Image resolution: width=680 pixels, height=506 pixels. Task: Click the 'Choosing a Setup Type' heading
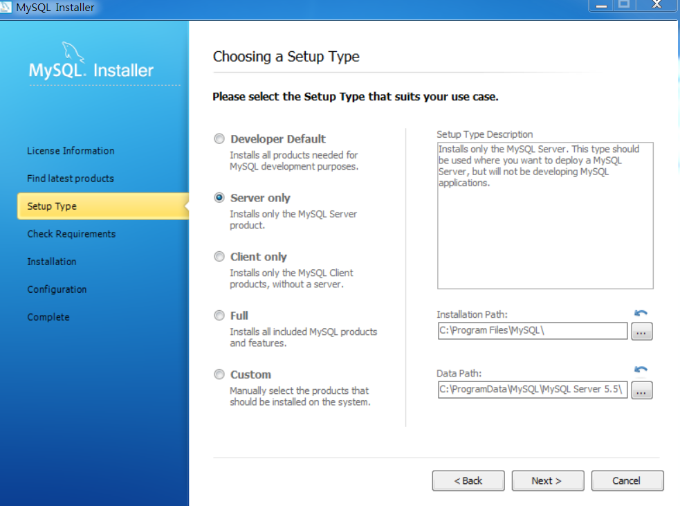[x=286, y=57]
